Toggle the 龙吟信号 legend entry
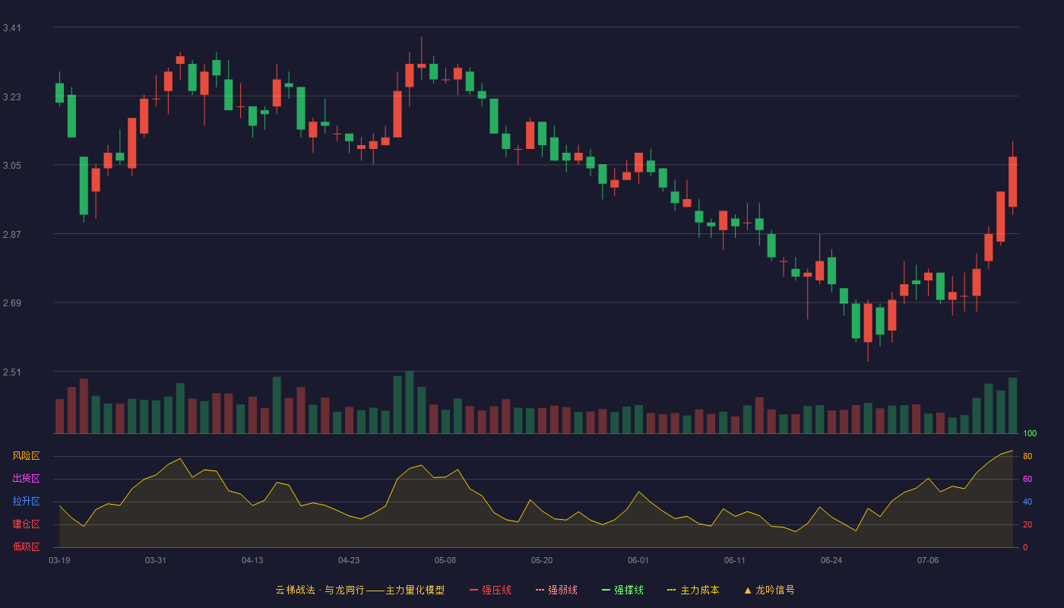This screenshot has width=1064, height=608. click(x=769, y=590)
